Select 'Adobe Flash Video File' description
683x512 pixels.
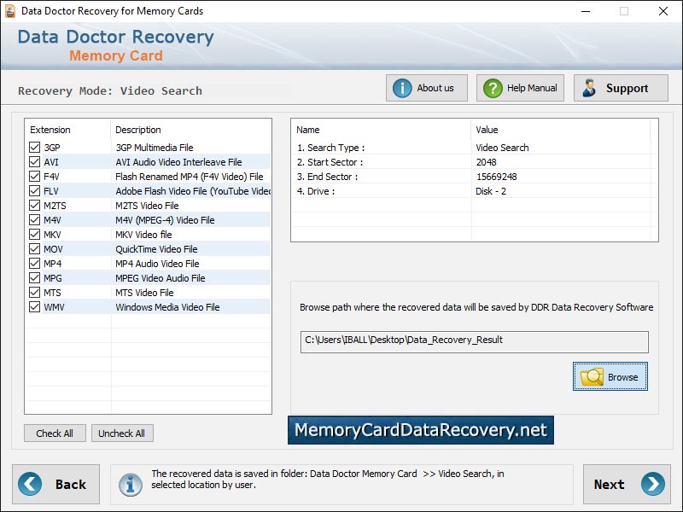coord(193,190)
